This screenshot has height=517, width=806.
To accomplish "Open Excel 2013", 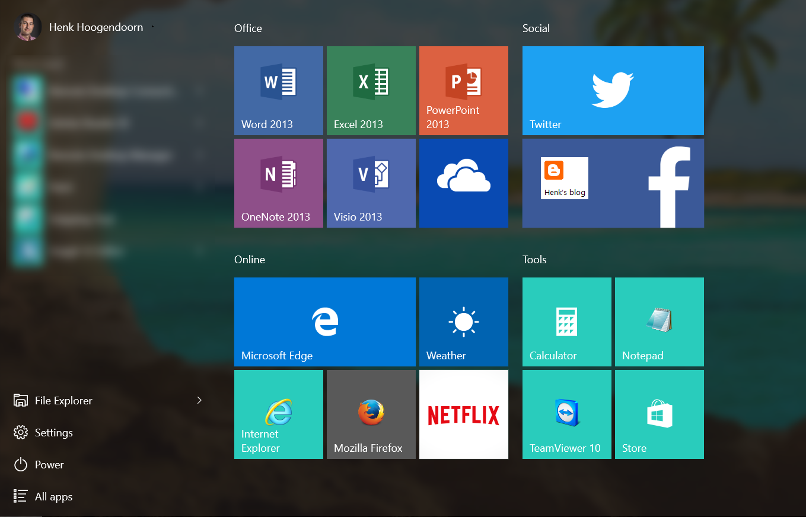I will coord(371,90).
